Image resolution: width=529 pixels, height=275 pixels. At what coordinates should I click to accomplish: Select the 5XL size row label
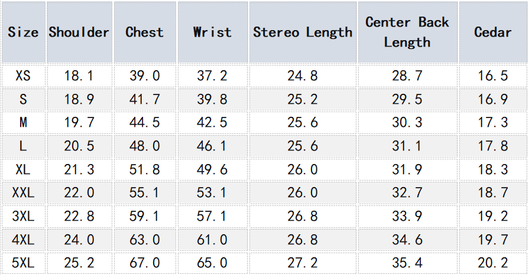pos(23,263)
